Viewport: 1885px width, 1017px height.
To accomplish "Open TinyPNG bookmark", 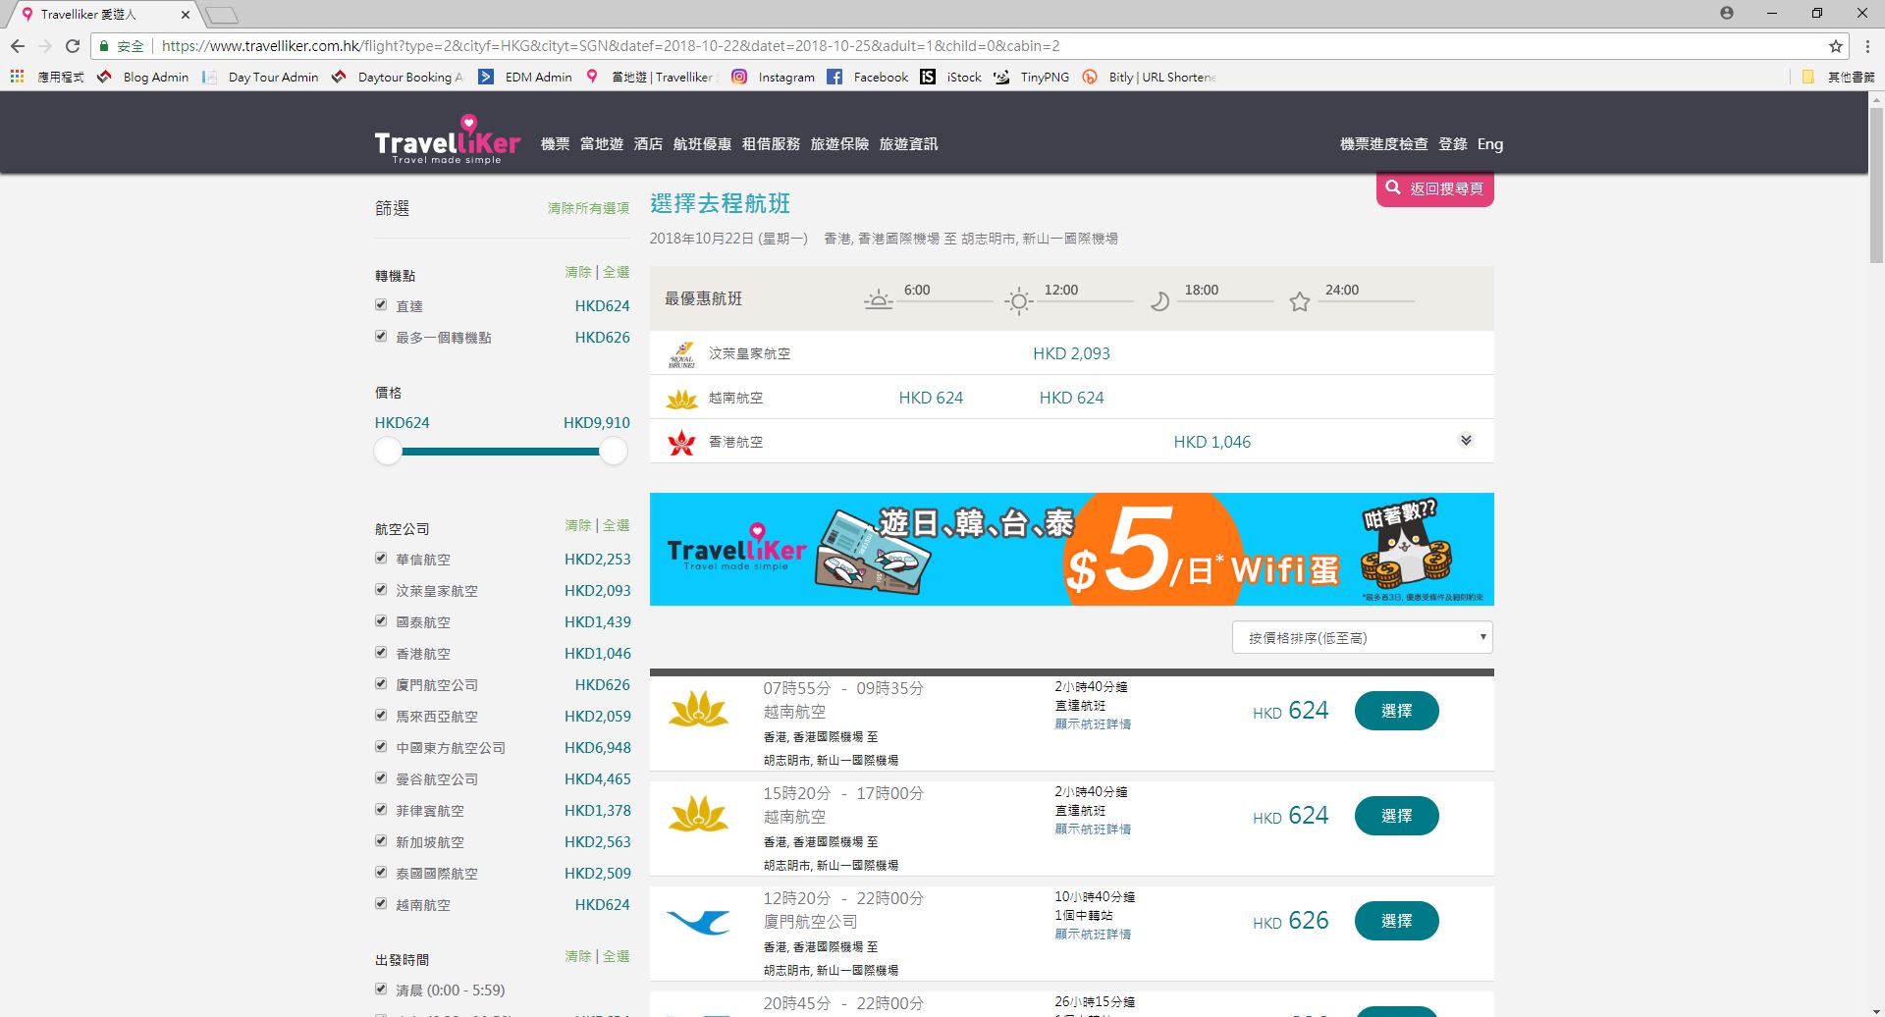I will [x=1032, y=77].
